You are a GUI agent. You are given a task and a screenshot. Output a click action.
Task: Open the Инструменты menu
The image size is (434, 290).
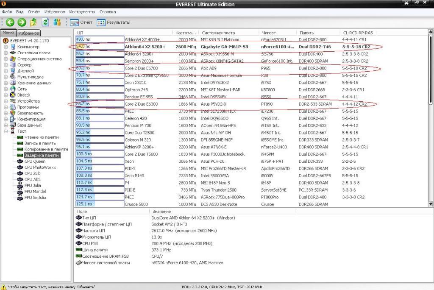coord(82,11)
